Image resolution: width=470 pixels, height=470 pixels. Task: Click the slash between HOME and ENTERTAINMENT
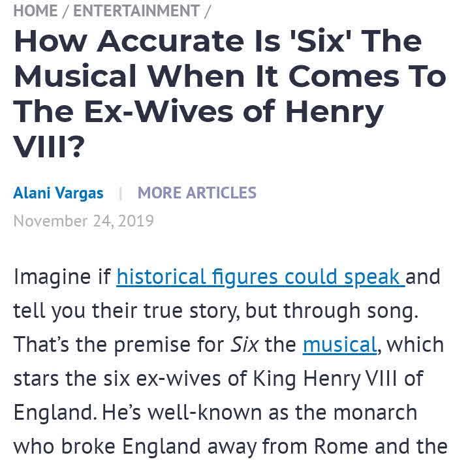(x=66, y=11)
